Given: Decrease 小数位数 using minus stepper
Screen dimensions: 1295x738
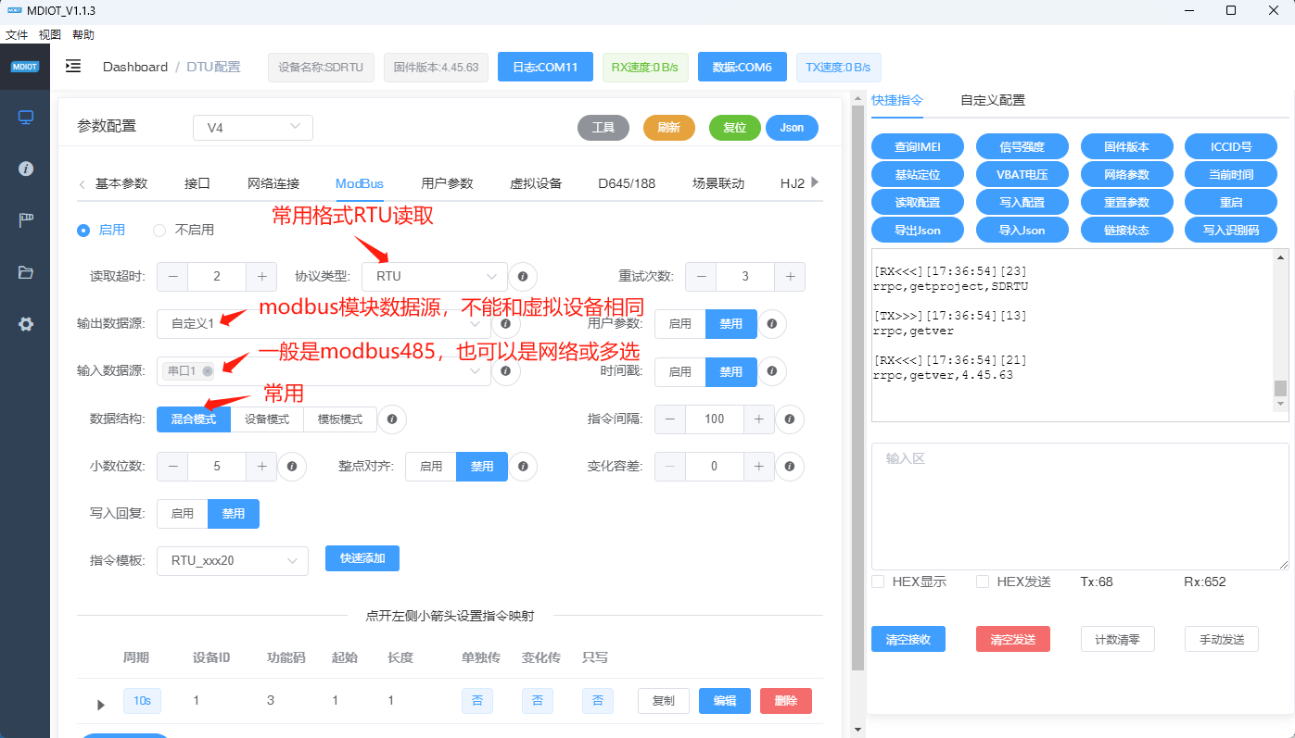Looking at the screenshot, I should (x=172, y=466).
